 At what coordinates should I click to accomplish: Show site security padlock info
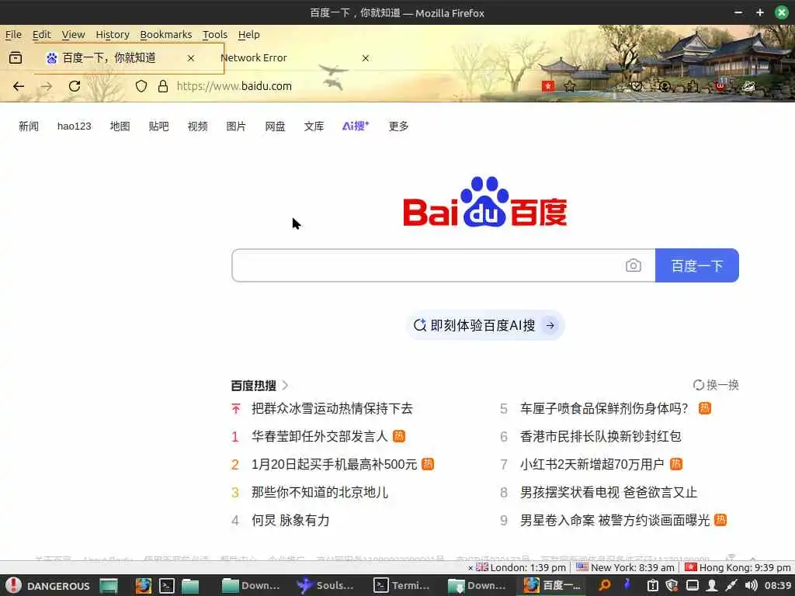[x=163, y=86]
